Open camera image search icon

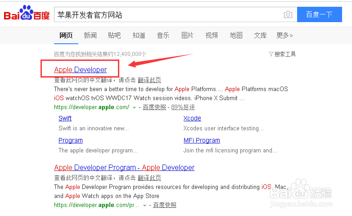coord(288,15)
